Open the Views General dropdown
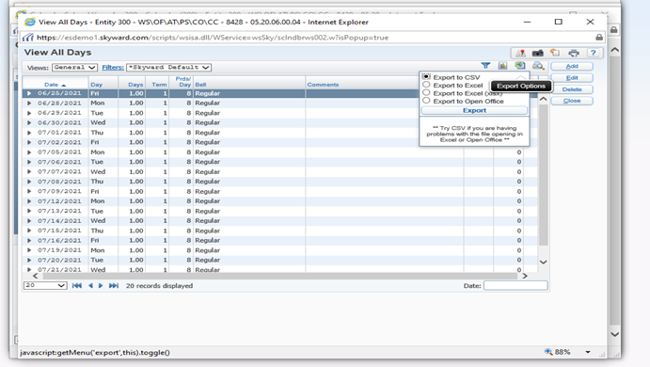Viewport: 650px width, 367px height. pos(74,67)
